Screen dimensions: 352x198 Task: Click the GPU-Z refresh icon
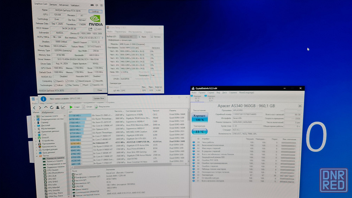[97, 5]
